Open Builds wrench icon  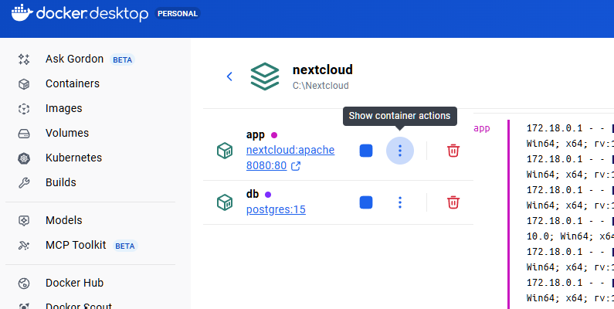pyautogui.click(x=24, y=182)
